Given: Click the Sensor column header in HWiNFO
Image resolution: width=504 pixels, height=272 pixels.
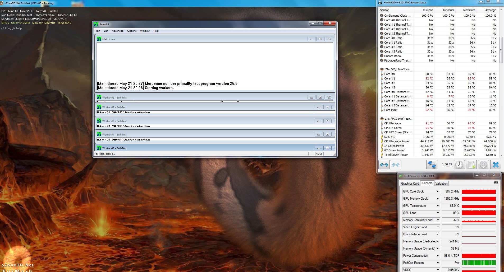Looking at the screenshot, I should coord(396,10).
